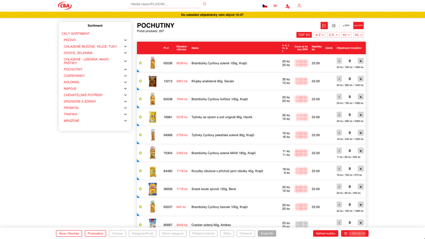Toggle prices to s DPH
This screenshot has width=425, height=239.
click(x=346, y=25)
